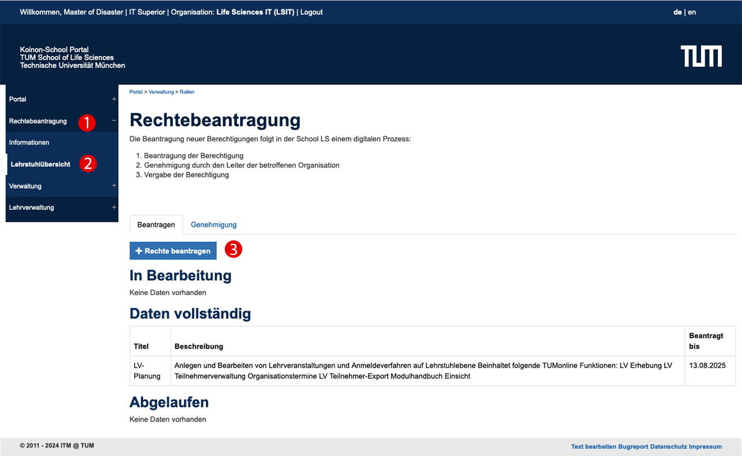Select the Beantragen tab
The height and width of the screenshot is (456, 742).
(156, 225)
